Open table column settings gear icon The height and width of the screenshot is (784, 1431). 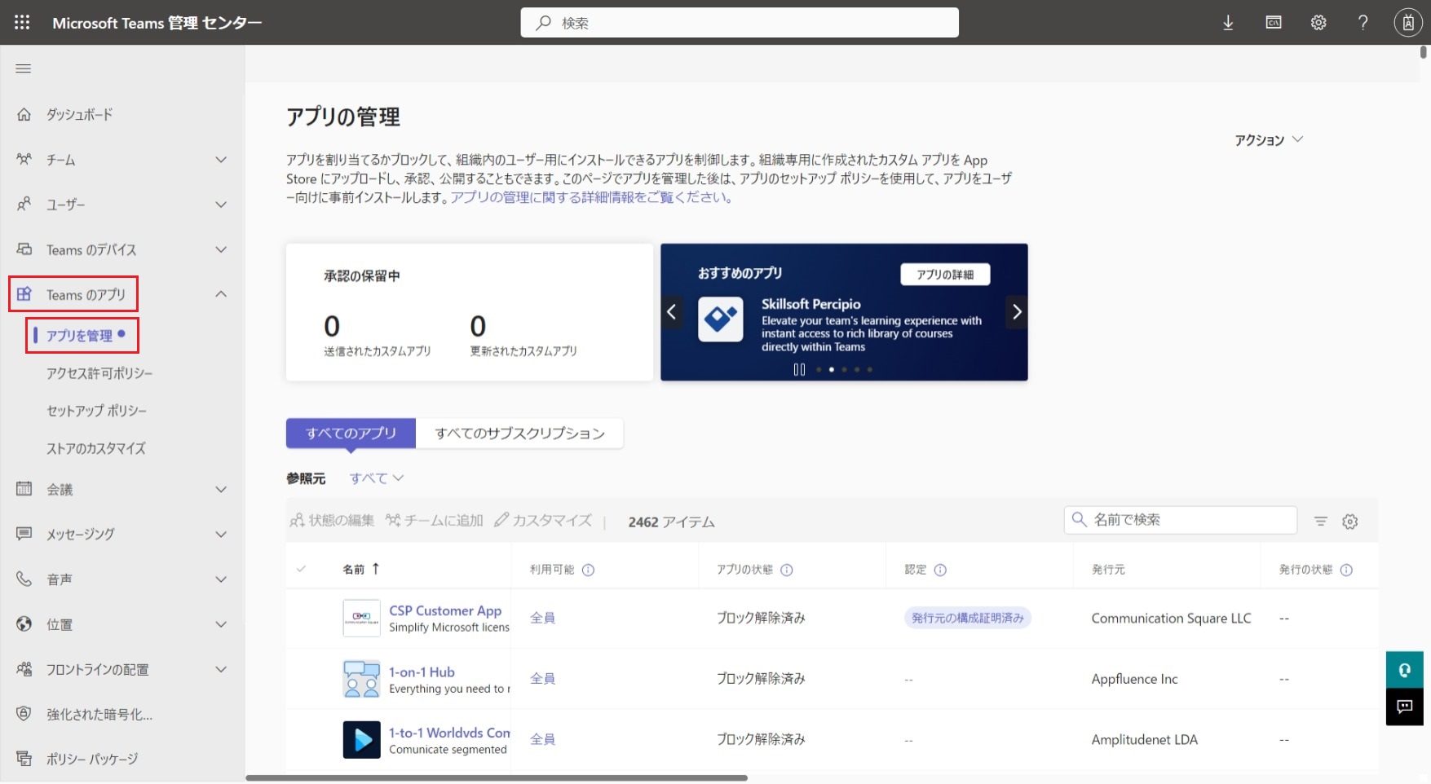(1350, 522)
